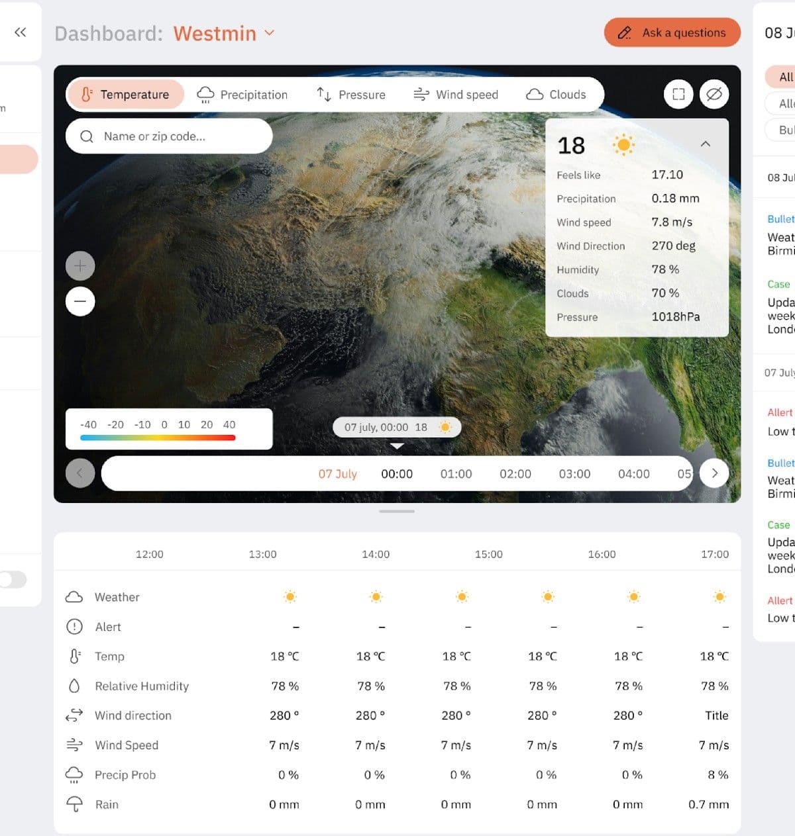Click the 16:00 column header
The height and width of the screenshot is (836, 795).
(602, 554)
